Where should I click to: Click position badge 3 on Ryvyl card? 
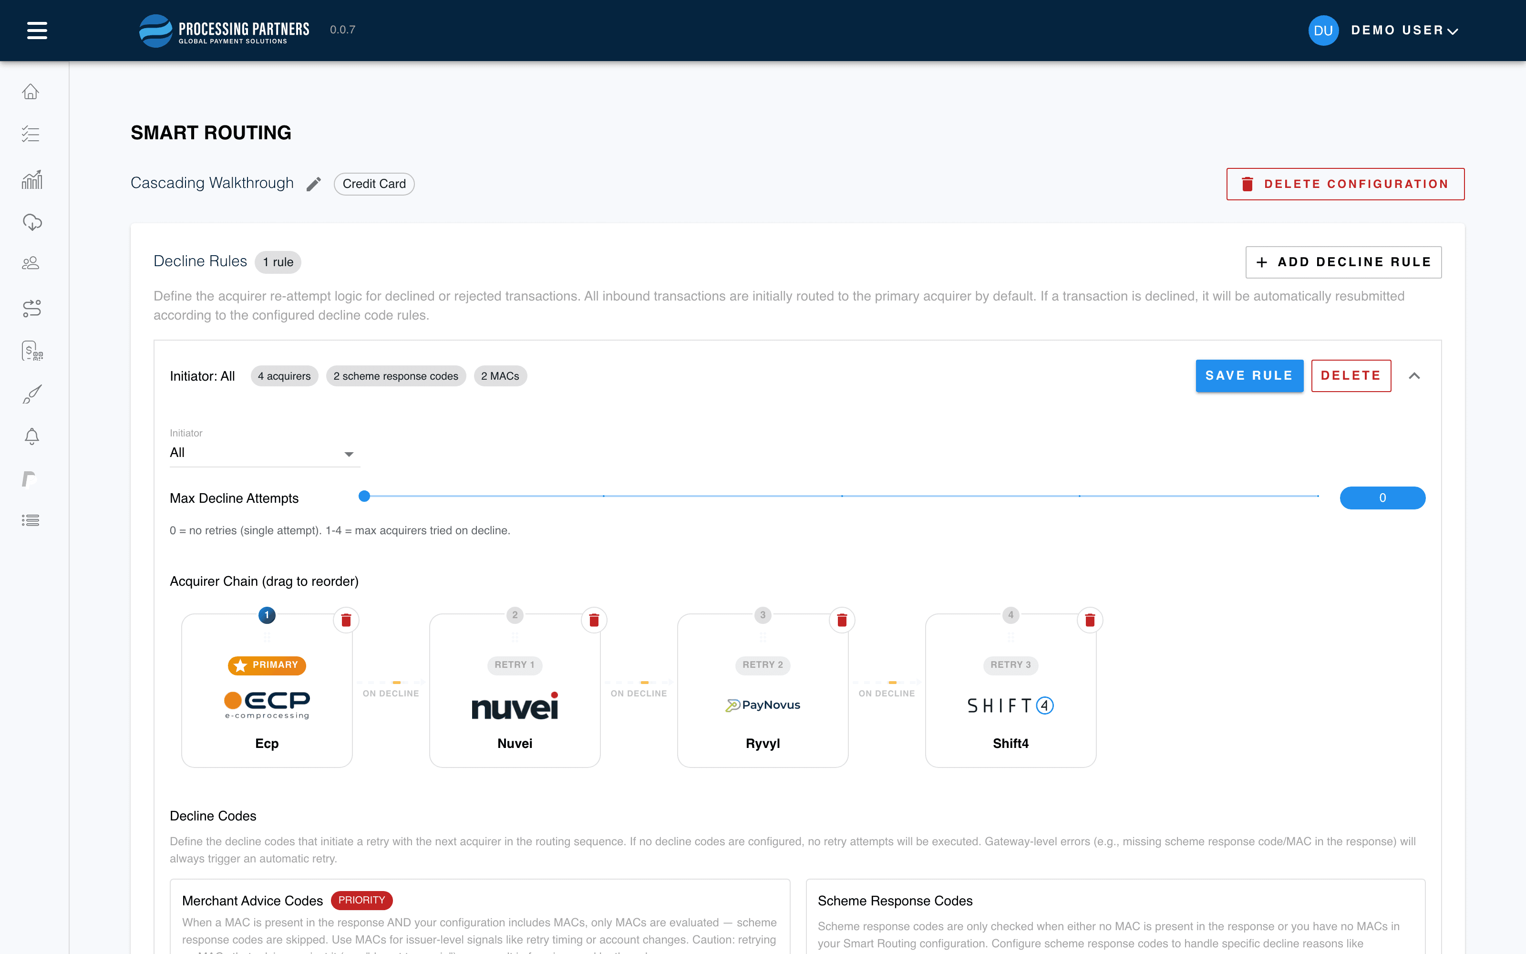tap(763, 614)
